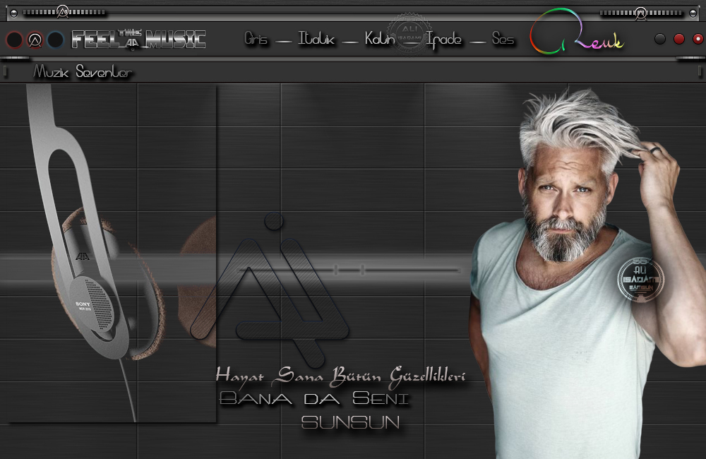Toggle Italik text style
706x459 pixels.
coord(316,40)
